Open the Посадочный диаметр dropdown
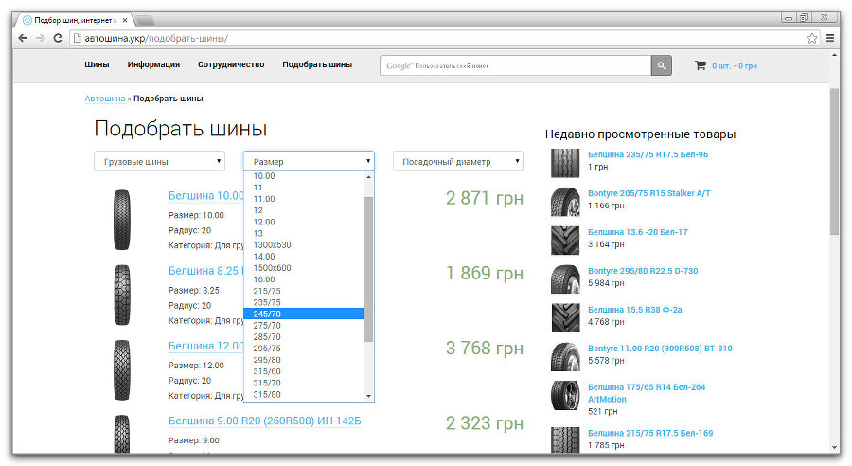This screenshot has height=466, width=852. 457,162
